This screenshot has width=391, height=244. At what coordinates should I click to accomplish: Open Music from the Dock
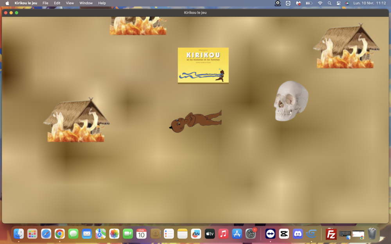[x=223, y=234]
